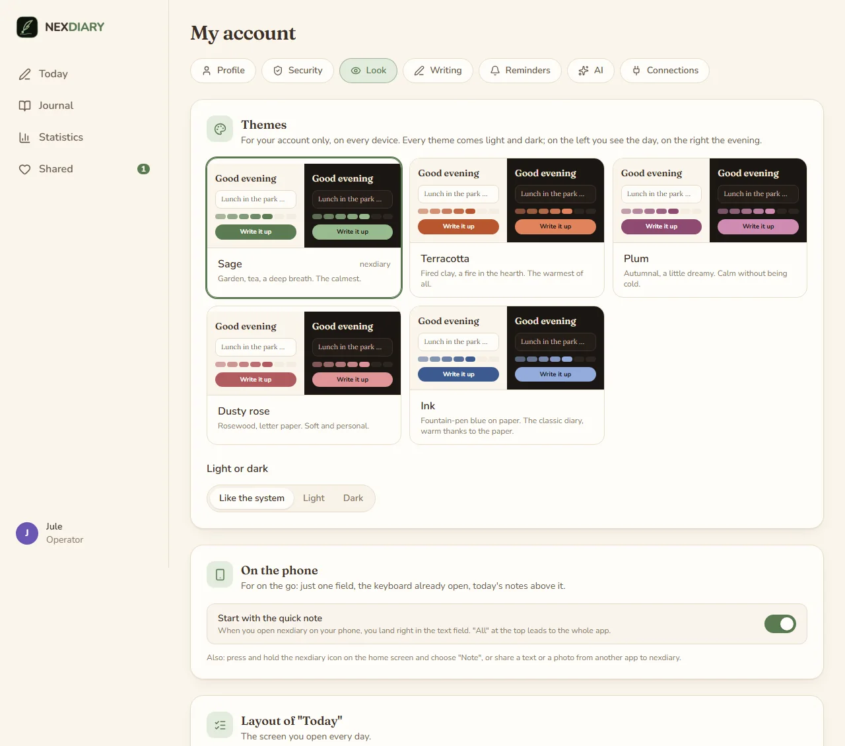The image size is (845, 746).
Task: Open the Profile tab
Action: coord(223,71)
